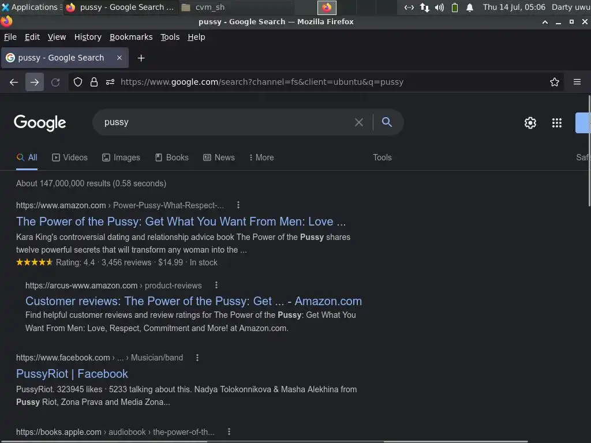591x443 pixels.
Task: Open Firefox hamburger application menu
Action: (577, 82)
